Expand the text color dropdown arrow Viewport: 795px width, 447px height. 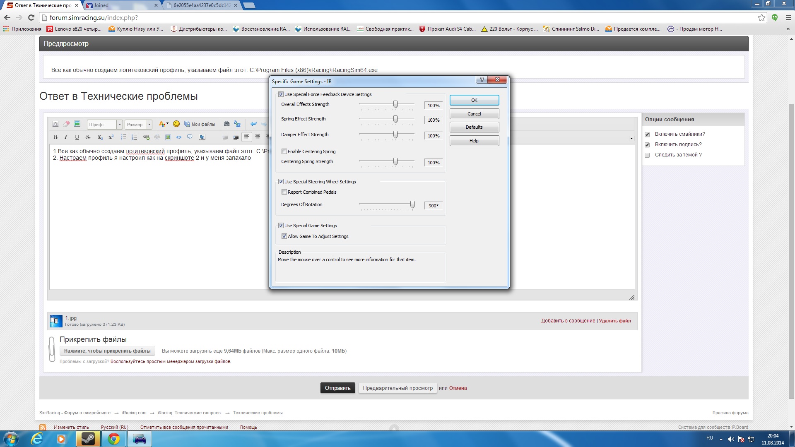(x=167, y=124)
